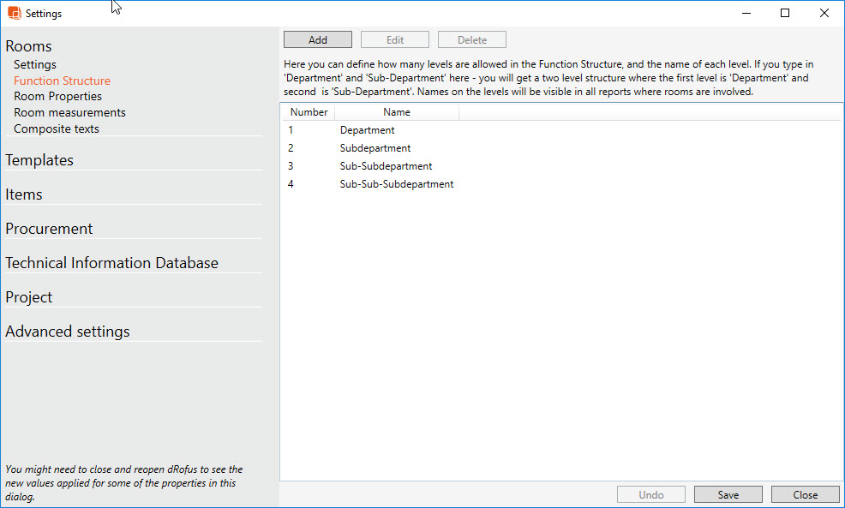The image size is (845, 508).
Task: Open Room measurements page
Action: (69, 113)
